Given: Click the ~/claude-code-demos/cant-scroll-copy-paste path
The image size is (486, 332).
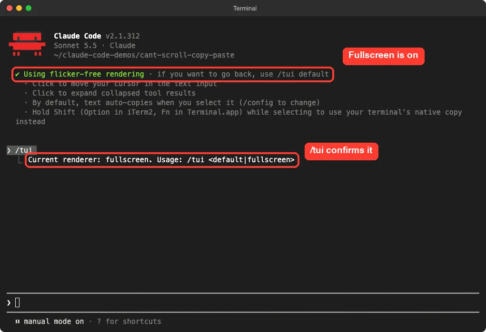Looking at the screenshot, I should (144, 55).
